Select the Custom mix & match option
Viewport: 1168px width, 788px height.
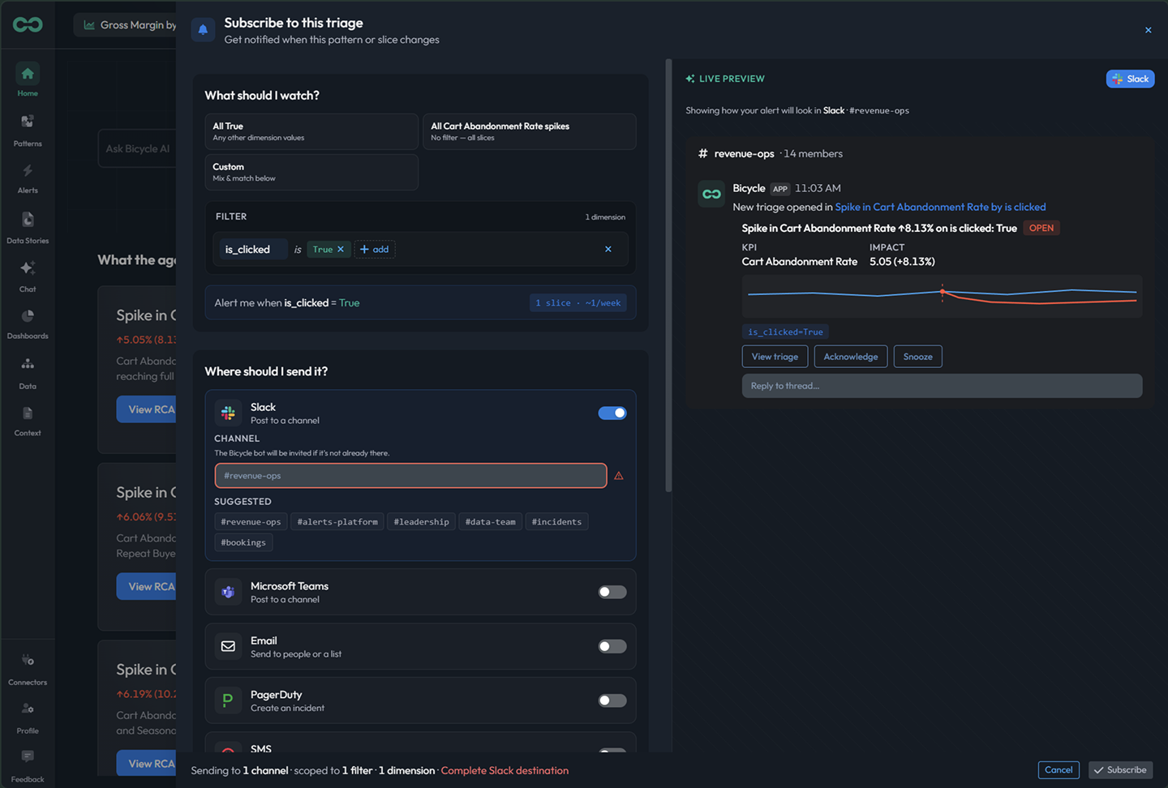click(311, 172)
